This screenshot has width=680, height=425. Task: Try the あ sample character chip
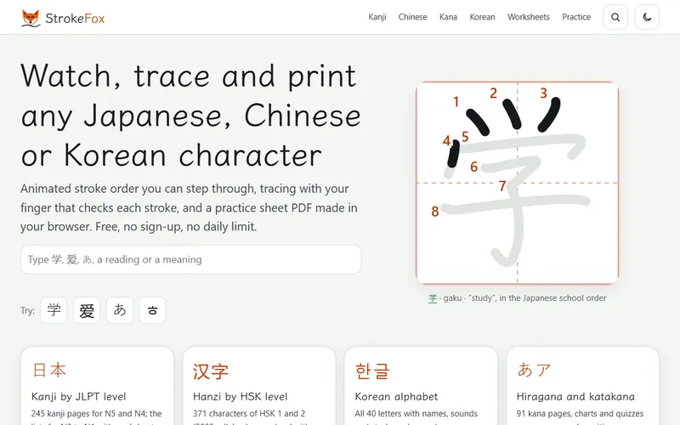click(120, 310)
